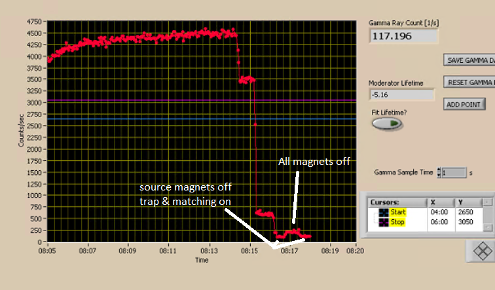Click the Gamma Sample Time input field

click(x=454, y=173)
